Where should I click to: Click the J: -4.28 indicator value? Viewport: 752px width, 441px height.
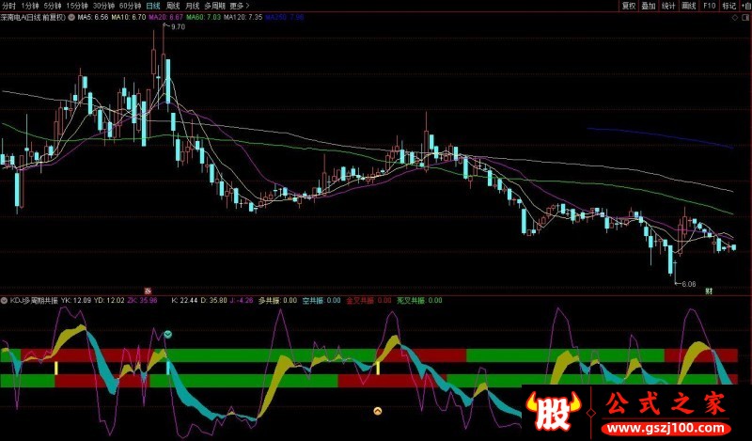(242, 301)
